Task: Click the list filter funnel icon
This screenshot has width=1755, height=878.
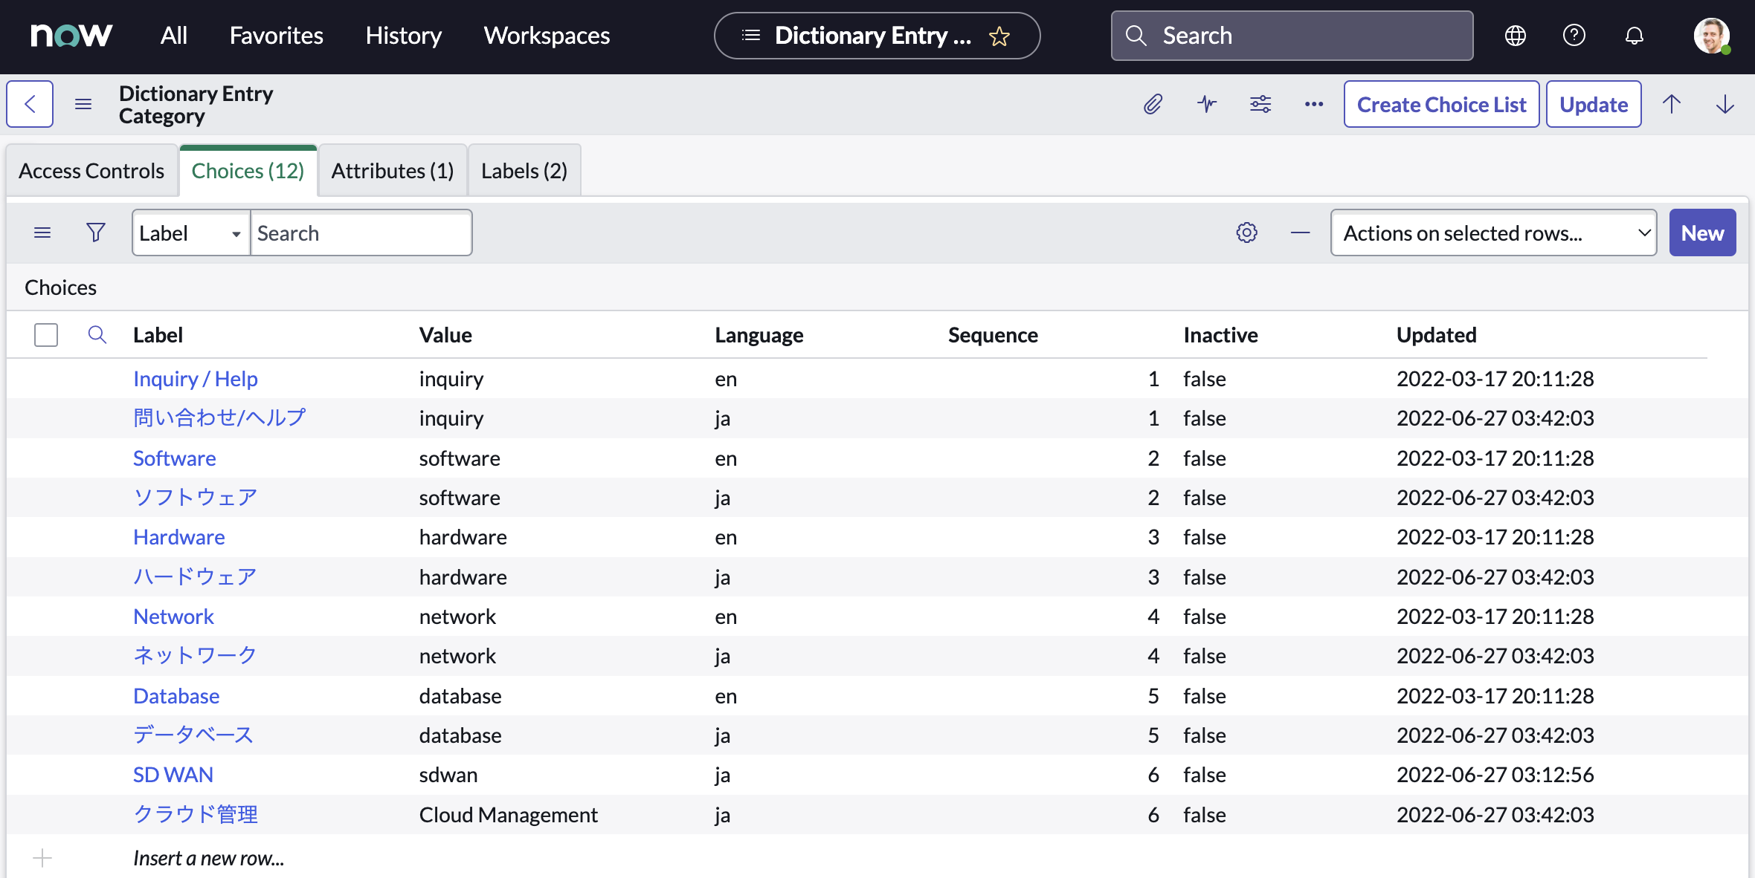Action: coord(96,232)
